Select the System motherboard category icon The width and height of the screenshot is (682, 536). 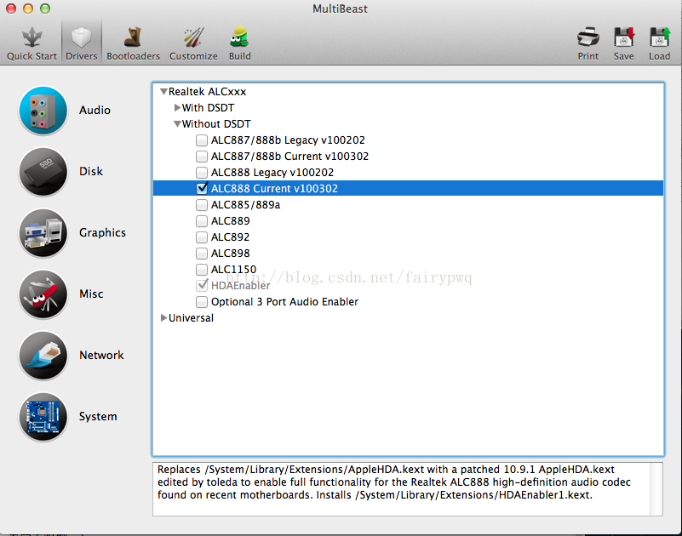[43, 417]
